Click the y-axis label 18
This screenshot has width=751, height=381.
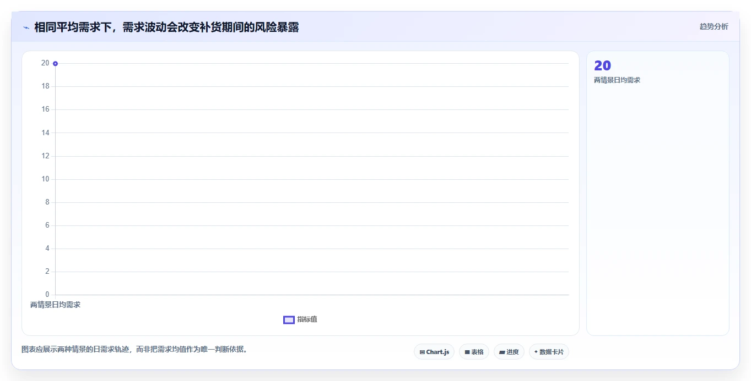pyautogui.click(x=45, y=86)
